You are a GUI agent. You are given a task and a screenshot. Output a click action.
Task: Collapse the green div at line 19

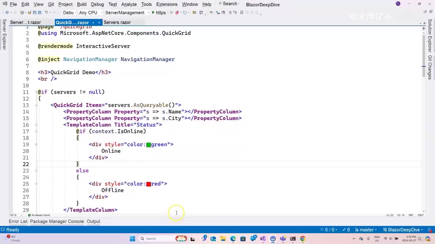pos(36,144)
